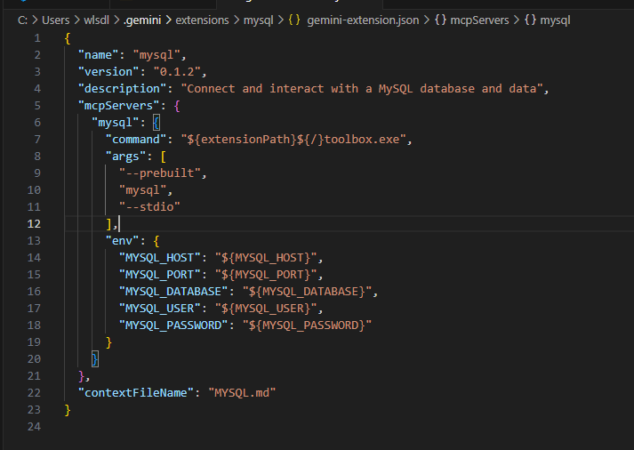Click the "mcpServers" key on line 5
634x450 pixels.
[x=119, y=106]
